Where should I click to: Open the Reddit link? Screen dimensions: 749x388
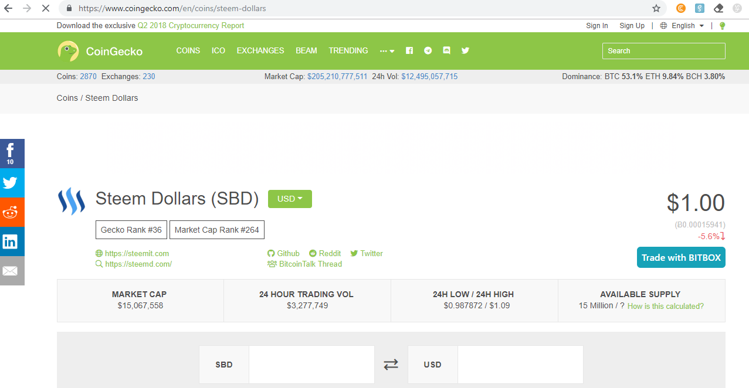pyautogui.click(x=325, y=253)
